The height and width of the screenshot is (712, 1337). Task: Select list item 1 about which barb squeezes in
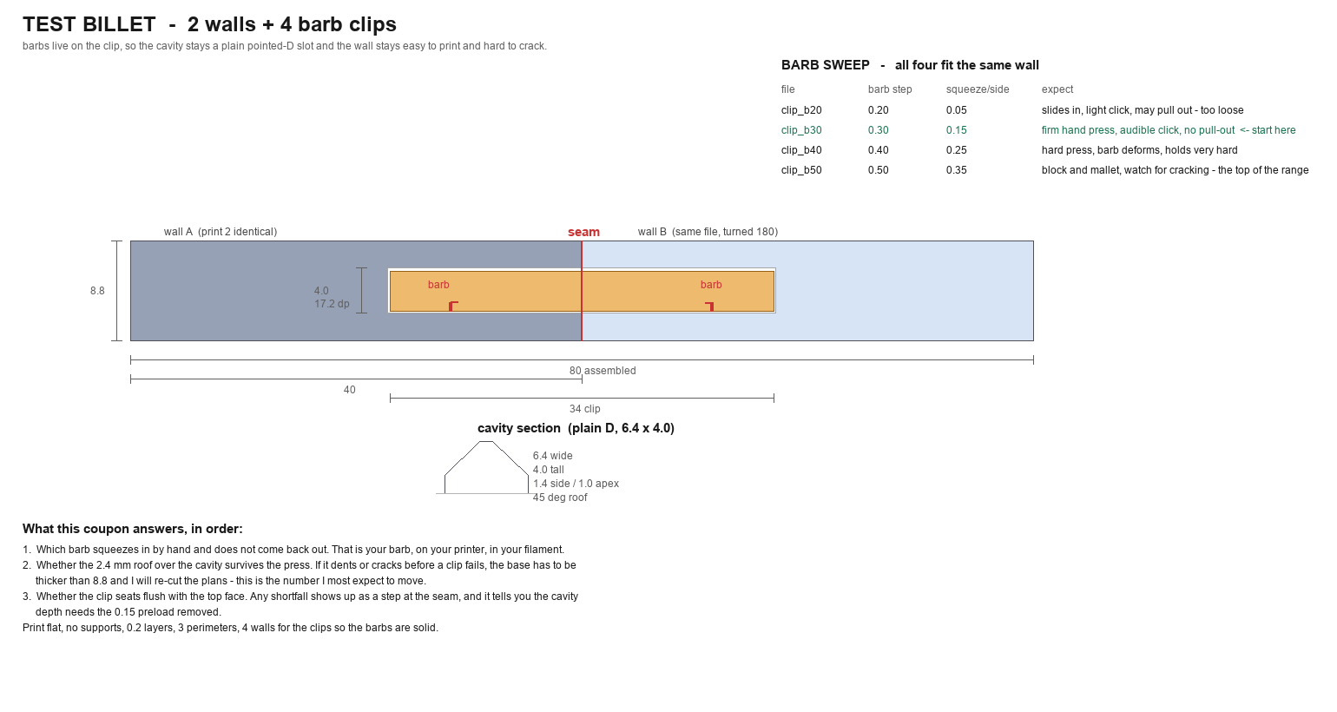click(x=293, y=550)
